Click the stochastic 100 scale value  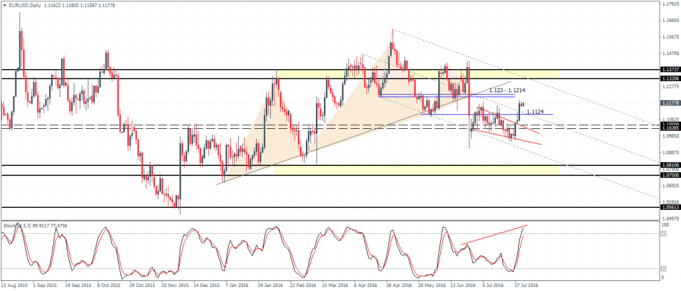(x=664, y=225)
